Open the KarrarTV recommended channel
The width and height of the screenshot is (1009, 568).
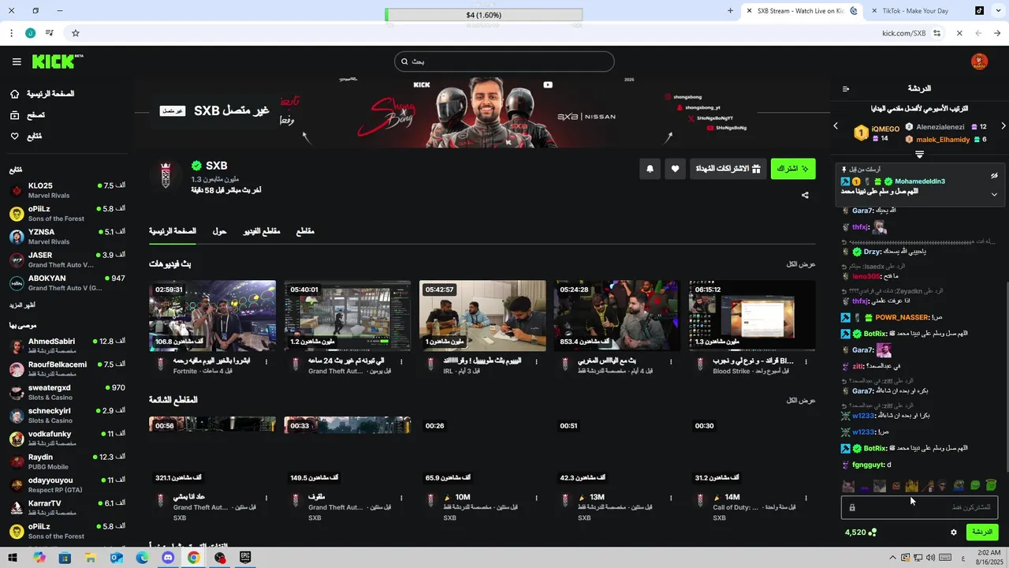[67, 507]
